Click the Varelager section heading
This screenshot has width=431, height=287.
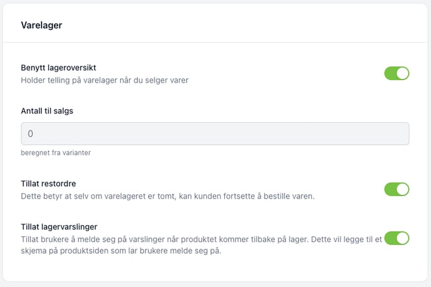(x=41, y=25)
